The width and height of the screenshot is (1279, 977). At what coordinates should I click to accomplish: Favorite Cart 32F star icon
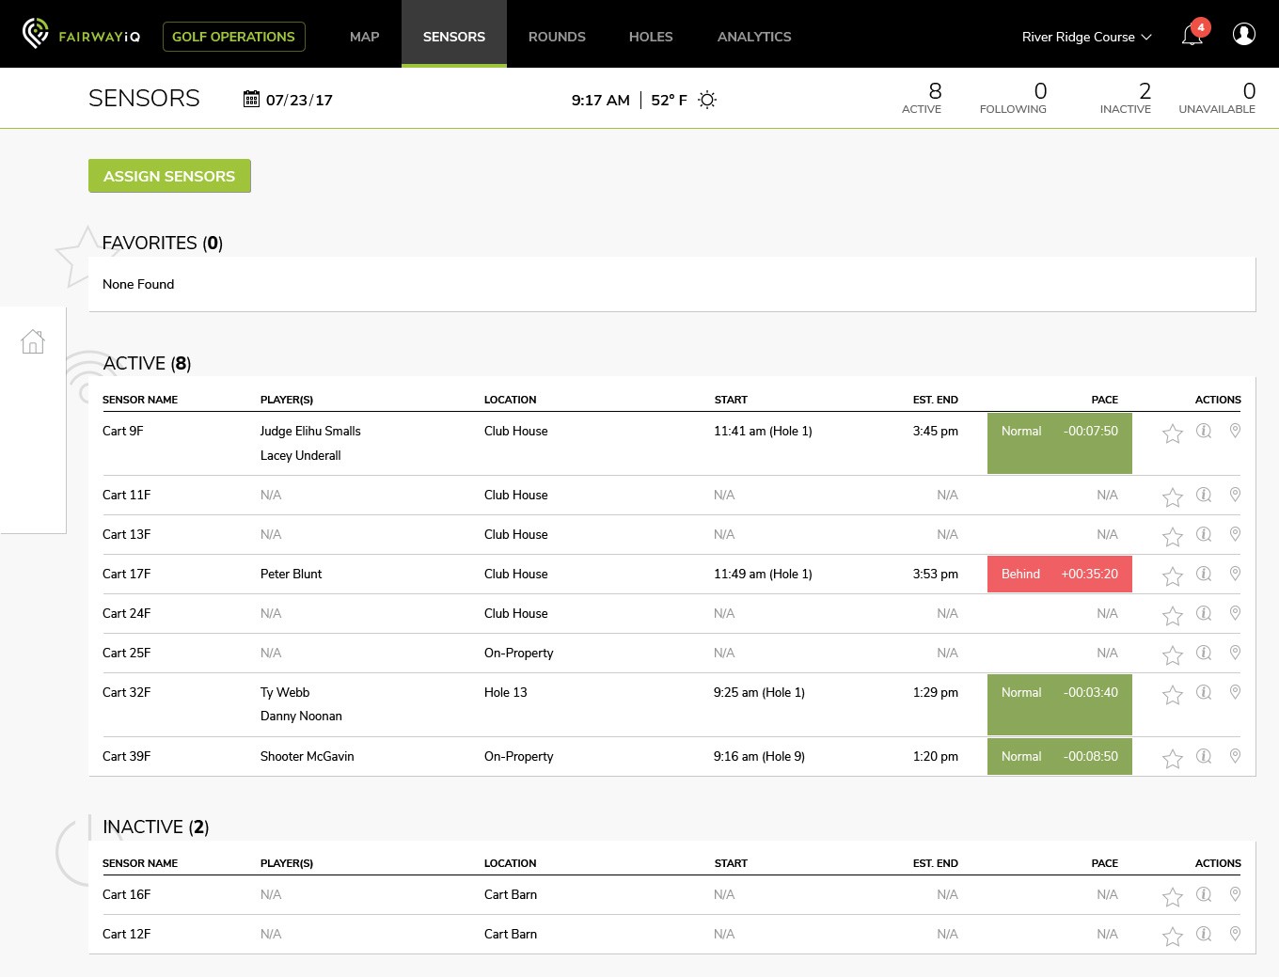[1172, 695]
